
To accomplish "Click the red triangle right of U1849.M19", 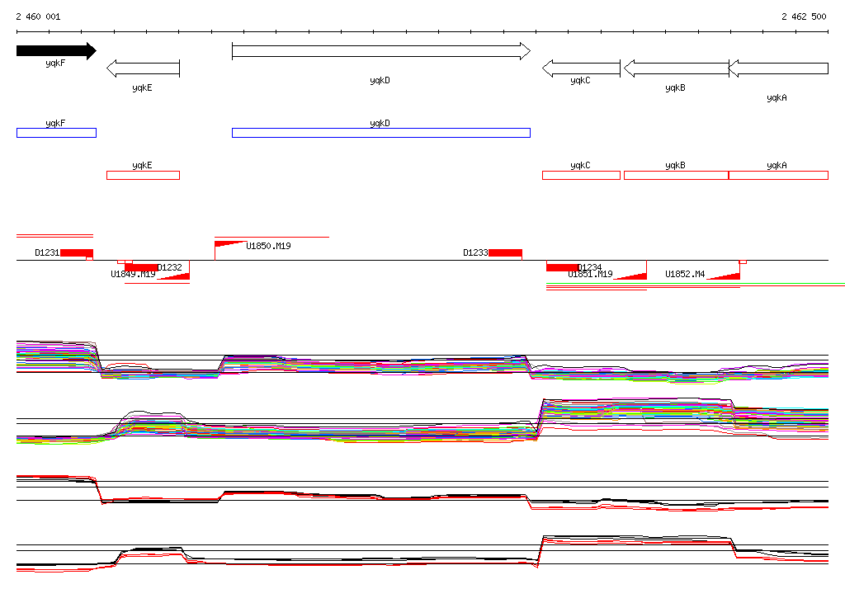I will (x=173, y=276).
